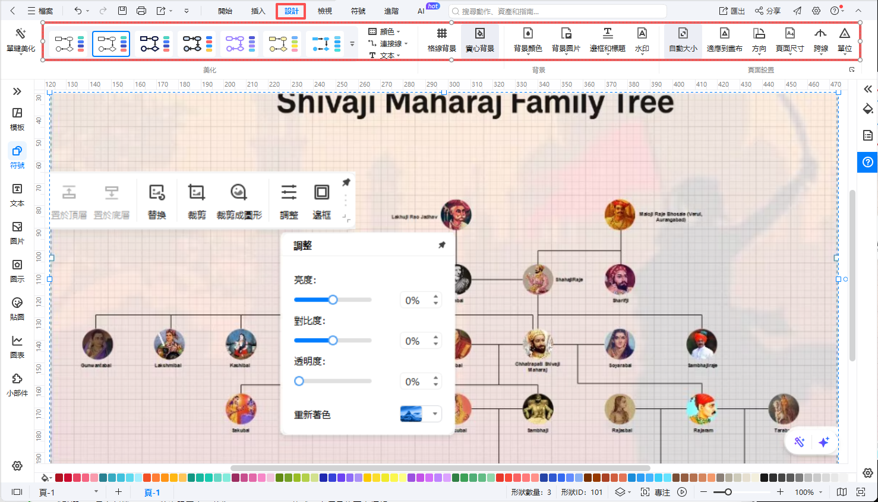Expand the theme style gallery arrow
878x502 pixels.
click(352, 44)
